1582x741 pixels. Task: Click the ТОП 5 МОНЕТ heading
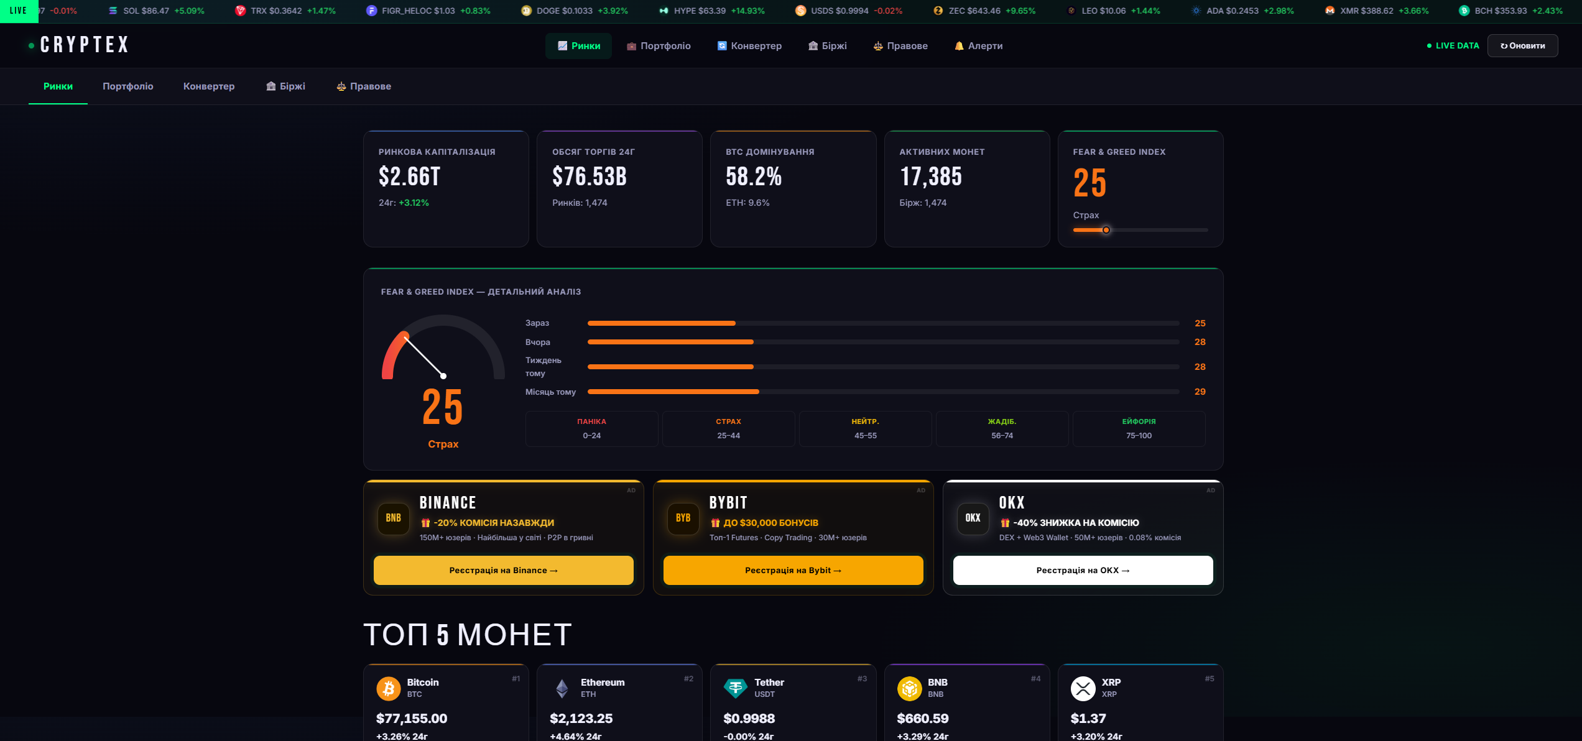[x=468, y=635]
